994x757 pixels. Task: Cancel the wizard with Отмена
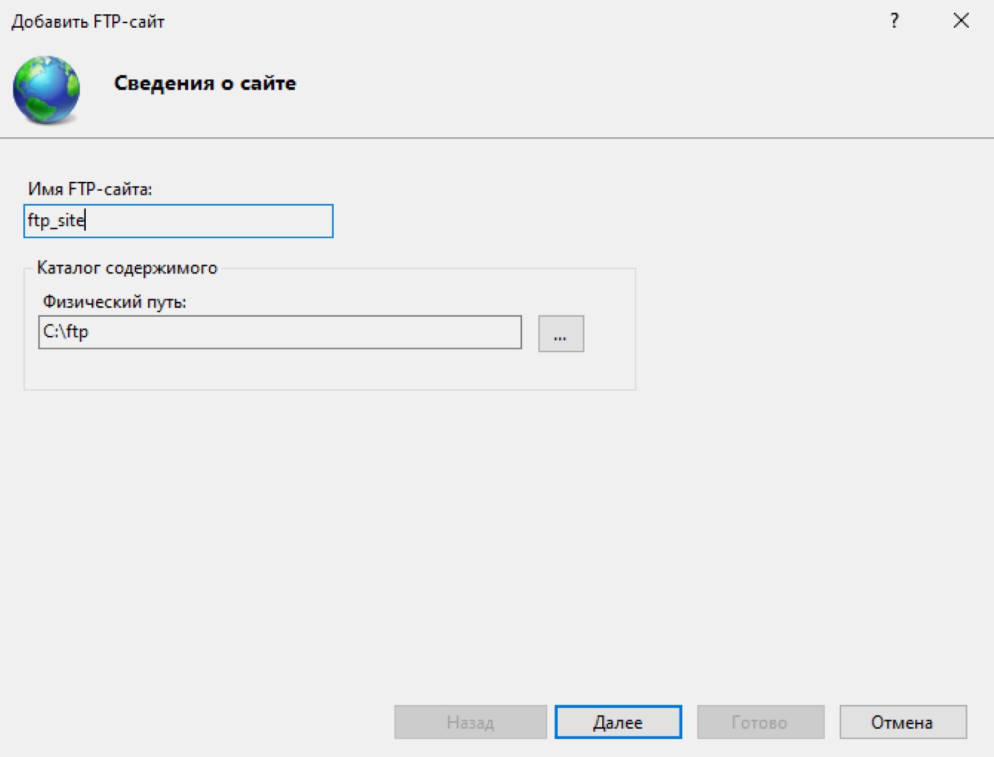(x=902, y=722)
